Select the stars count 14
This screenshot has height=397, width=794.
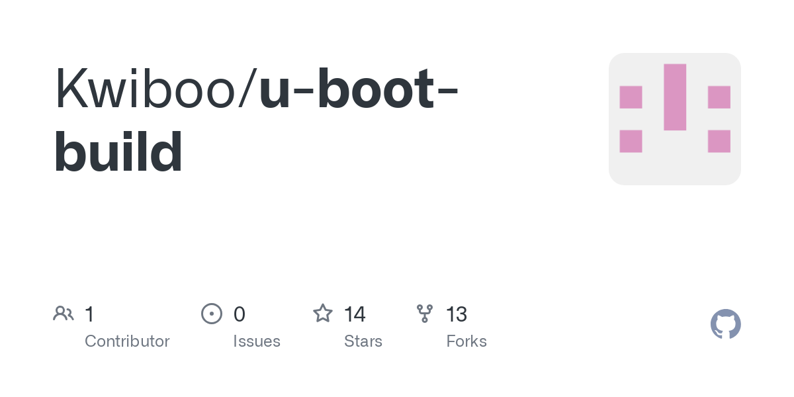(x=355, y=314)
